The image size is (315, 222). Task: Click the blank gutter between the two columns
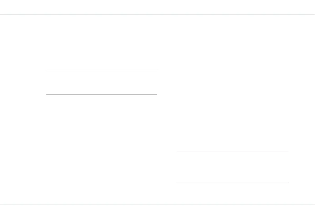(167, 109)
